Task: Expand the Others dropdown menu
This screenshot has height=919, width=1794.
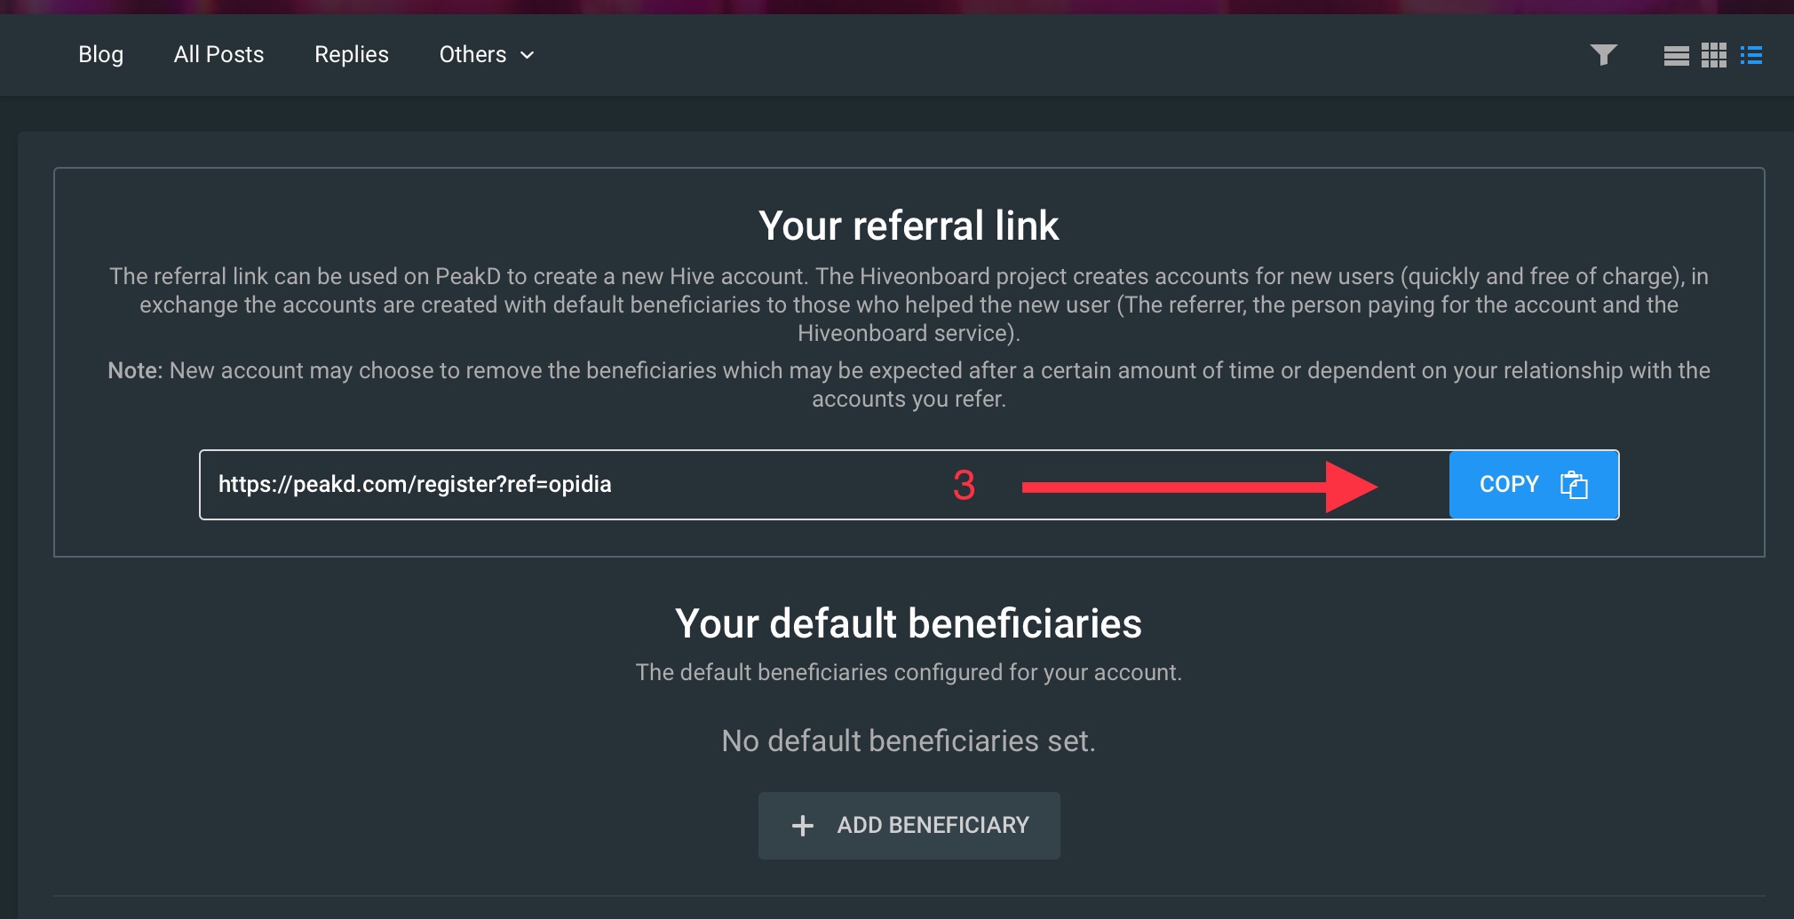Action: click(x=487, y=55)
